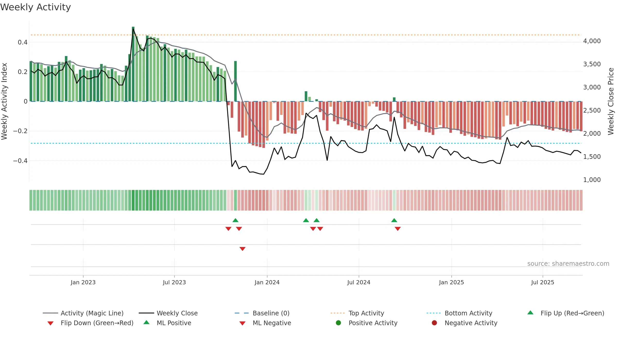This screenshot has height=347, width=618.
Task: Toggle the Bottom Activity legend entry
Action: pyautogui.click(x=459, y=313)
